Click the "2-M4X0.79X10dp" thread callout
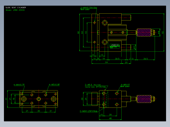Viewport: 170px width, 127px height. (89, 7)
